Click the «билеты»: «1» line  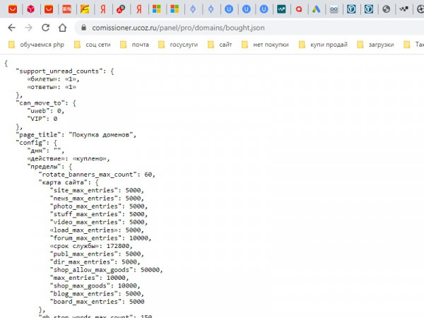pyautogui.click(x=53, y=79)
